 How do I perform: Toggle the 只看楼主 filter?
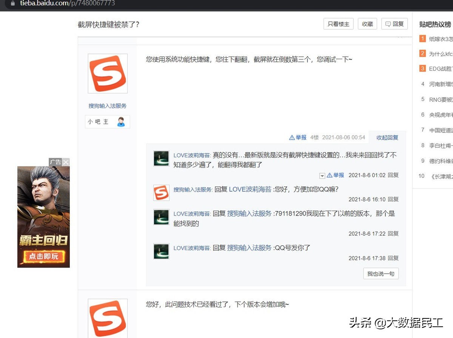point(338,23)
